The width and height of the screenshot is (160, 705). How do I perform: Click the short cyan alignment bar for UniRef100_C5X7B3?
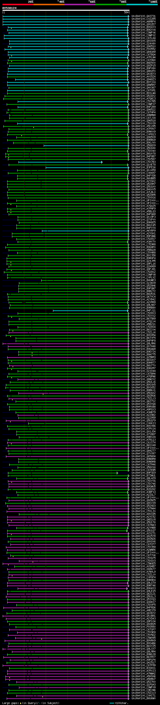click(x=60, y=162)
